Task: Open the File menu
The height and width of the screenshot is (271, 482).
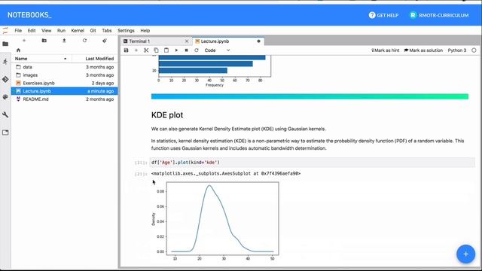Action: pos(18,30)
